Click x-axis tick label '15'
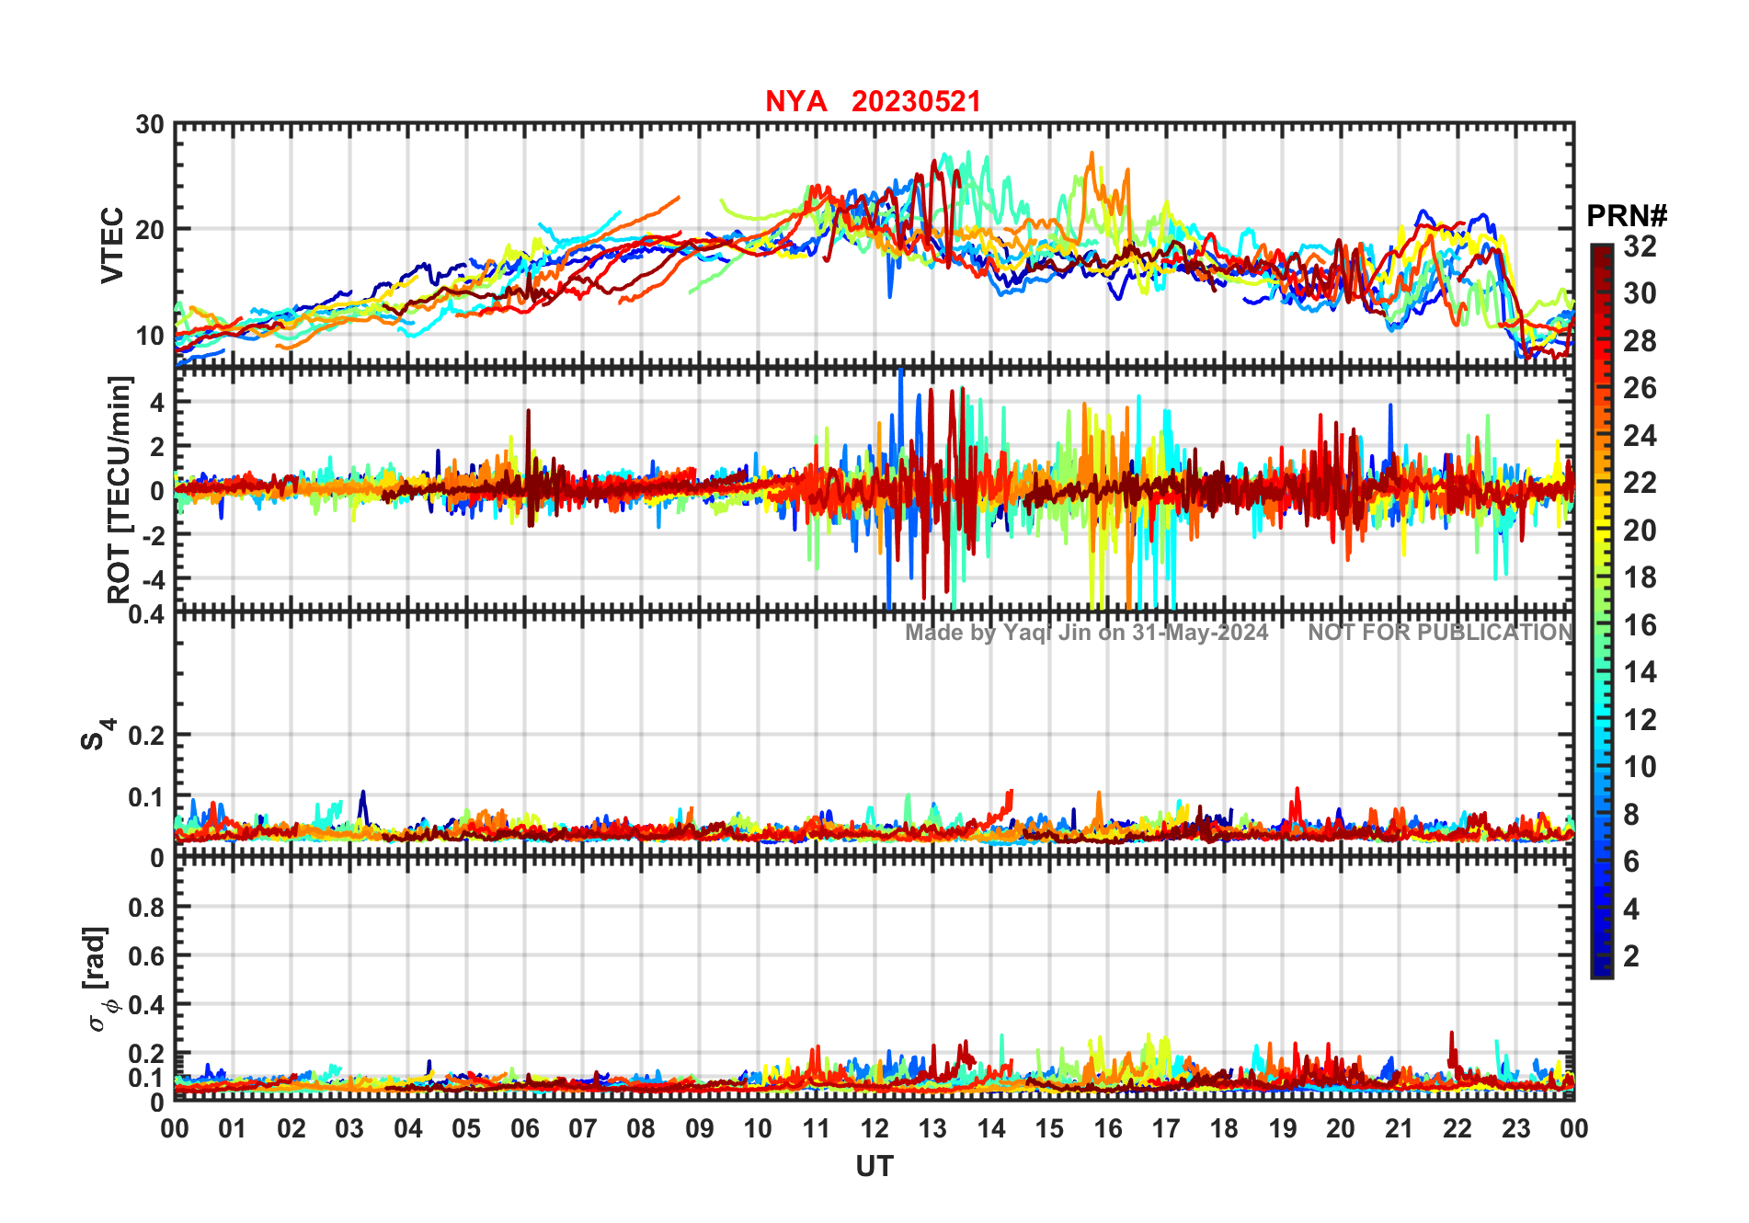The height and width of the screenshot is (1223, 1749). [x=1049, y=1128]
